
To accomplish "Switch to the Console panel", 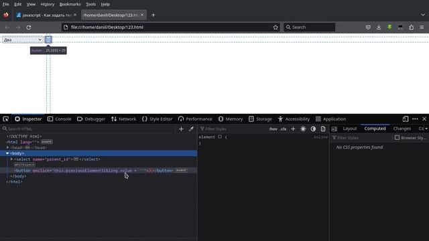I will pos(60,119).
